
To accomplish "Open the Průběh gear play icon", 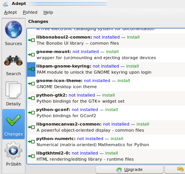I will coord(13,150).
